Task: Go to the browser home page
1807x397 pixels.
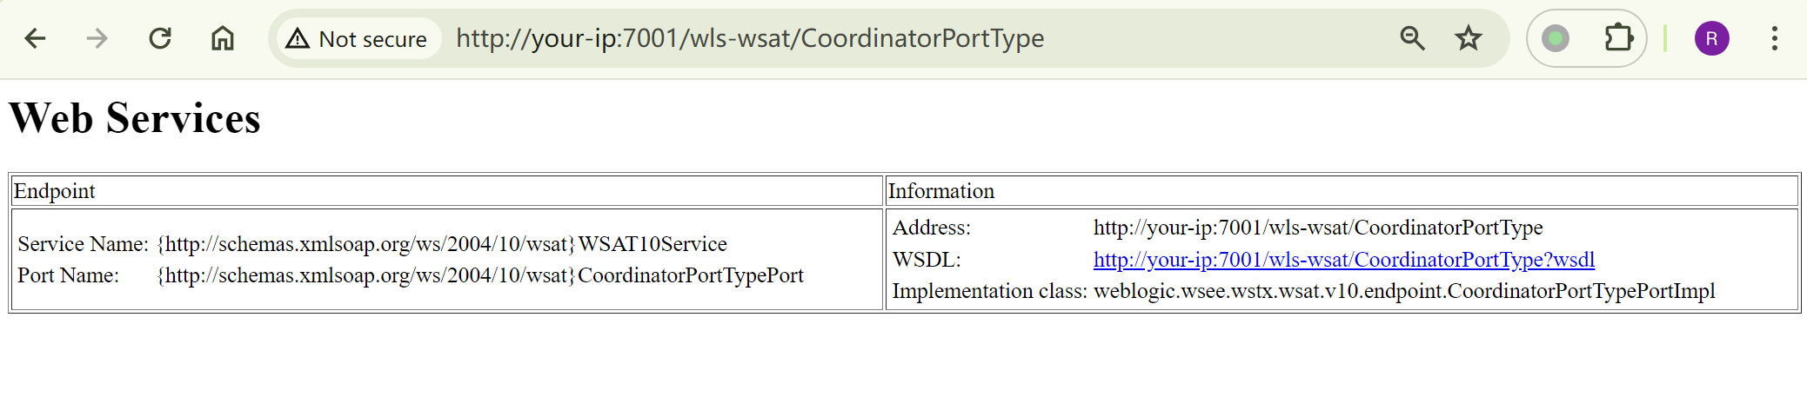Action: pyautogui.click(x=223, y=38)
